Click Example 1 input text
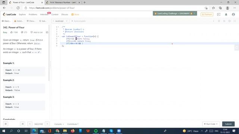 tap(13, 70)
